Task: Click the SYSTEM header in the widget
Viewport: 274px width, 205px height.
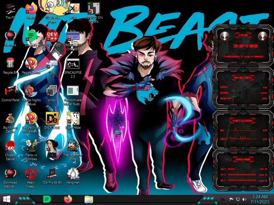Action: click(x=243, y=78)
